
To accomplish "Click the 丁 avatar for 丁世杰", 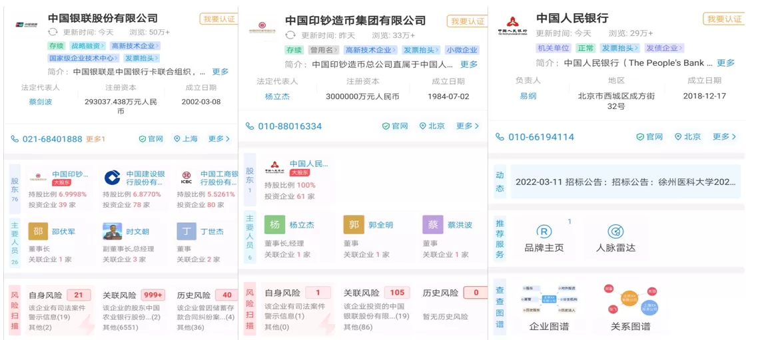I will pyautogui.click(x=186, y=232).
